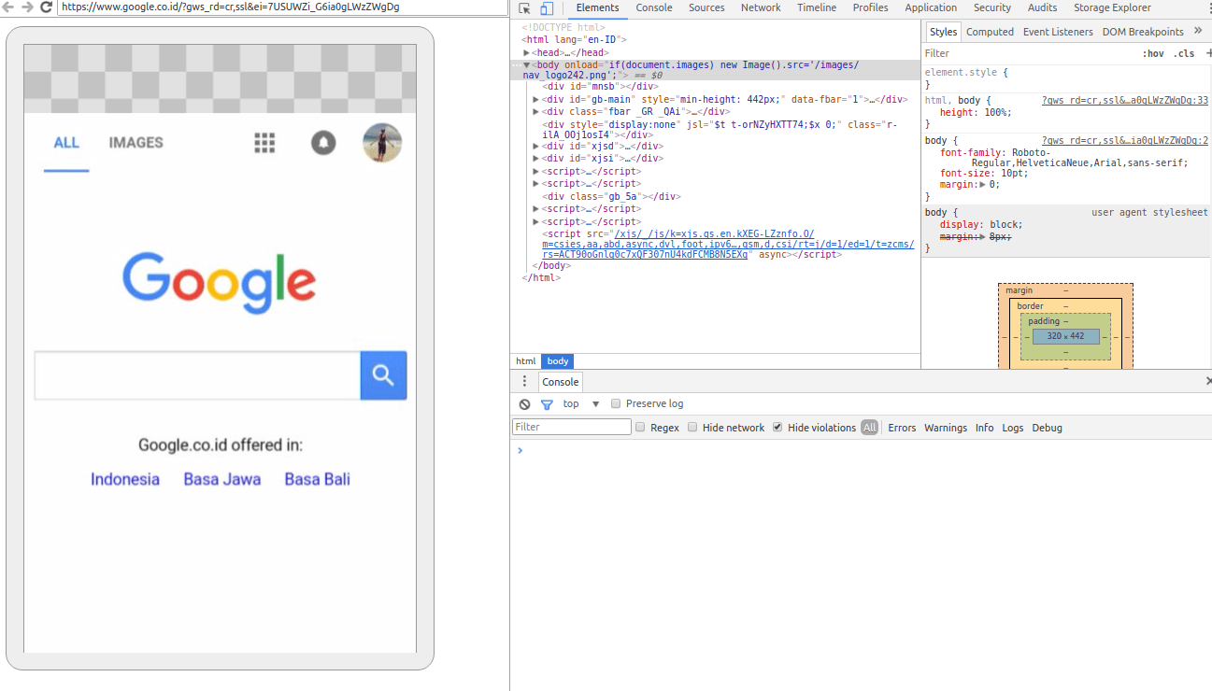Screen dimensions: 1212x691
Task: Expand the div id gb-main node
Action: tap(536, 99)
